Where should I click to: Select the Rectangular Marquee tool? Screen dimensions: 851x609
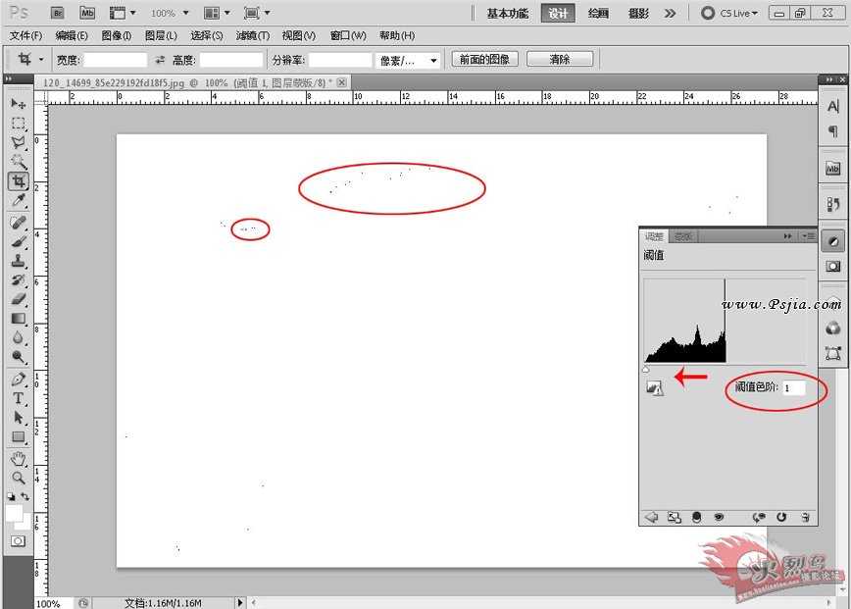click(18, 124)
